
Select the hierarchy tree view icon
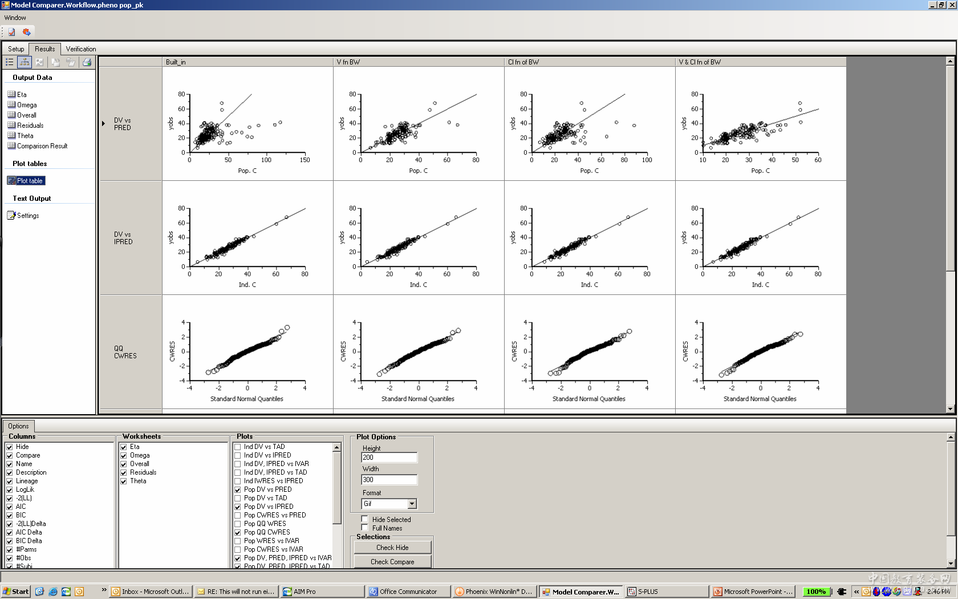coord(24,62)
